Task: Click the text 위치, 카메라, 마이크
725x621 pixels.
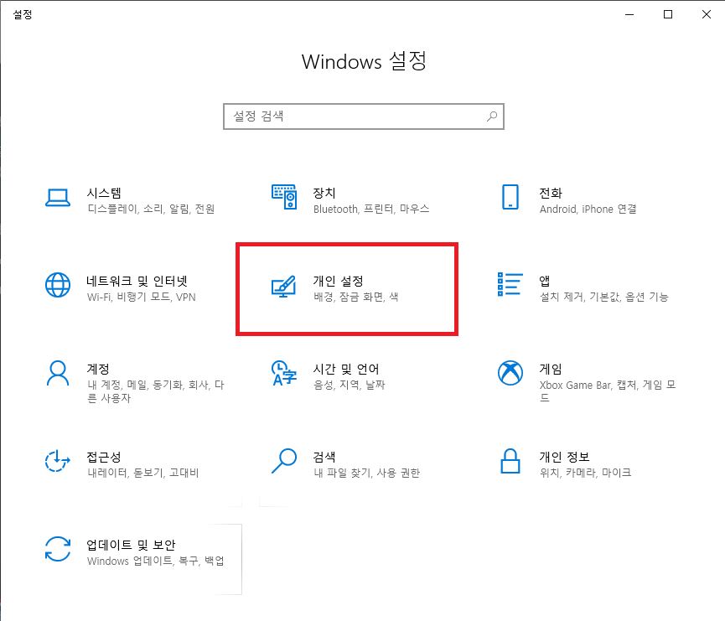Action: tap(585, 473)
